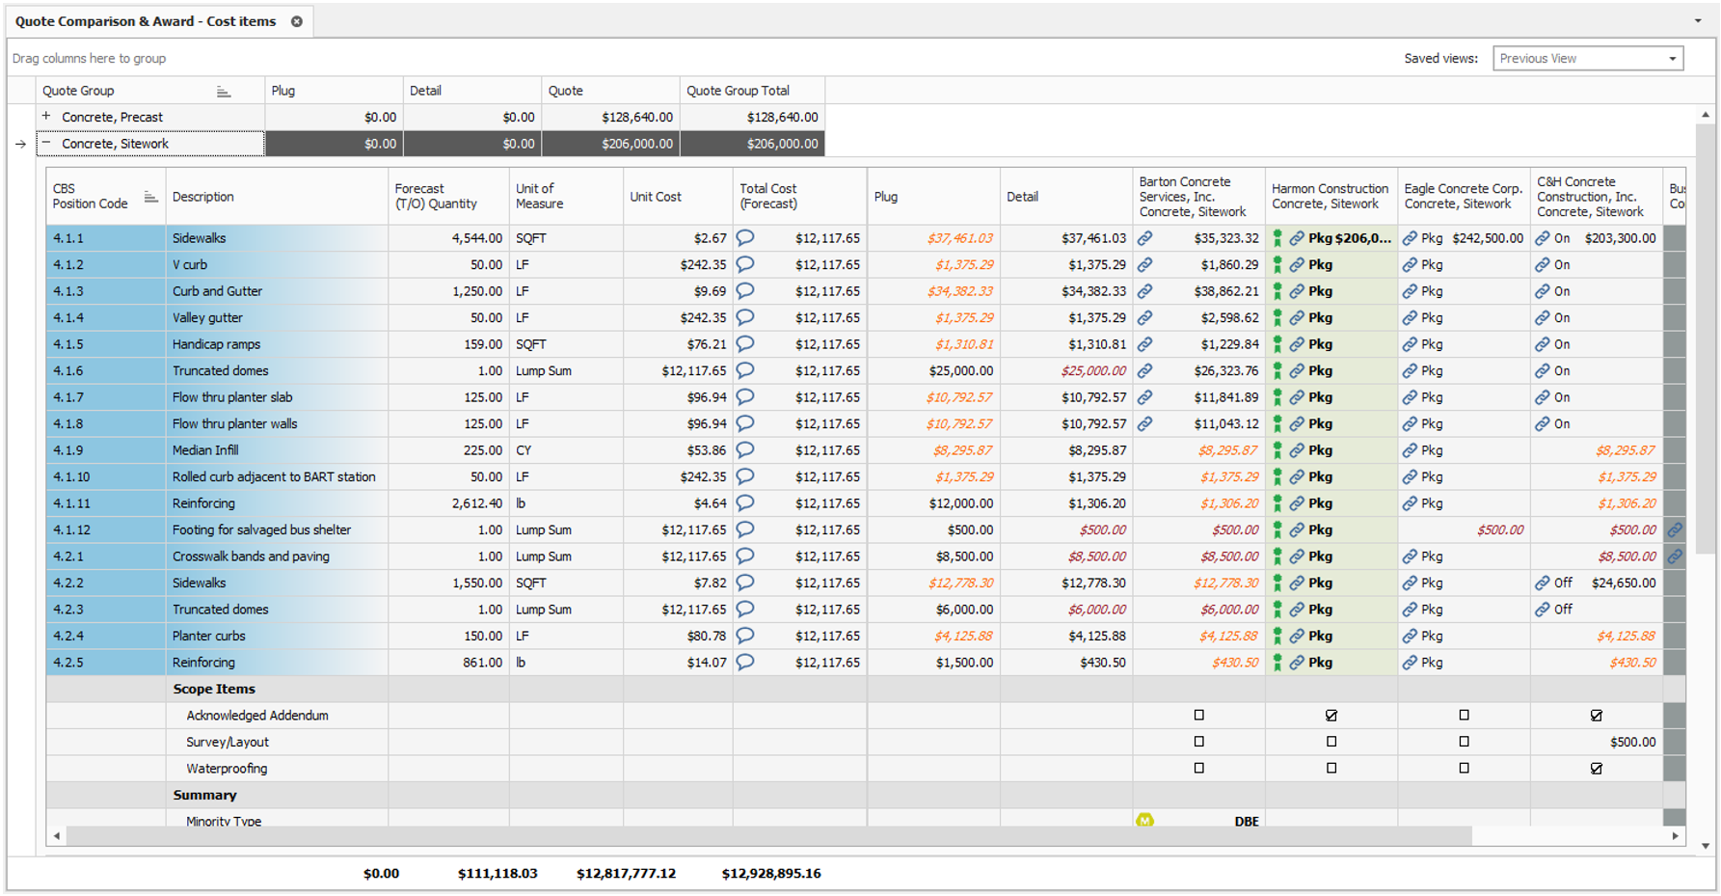Click the sort icon in Quote Group header
The width and height of the screenshot is (1721, 896).
pyautogui.click(x=224, y=92)
